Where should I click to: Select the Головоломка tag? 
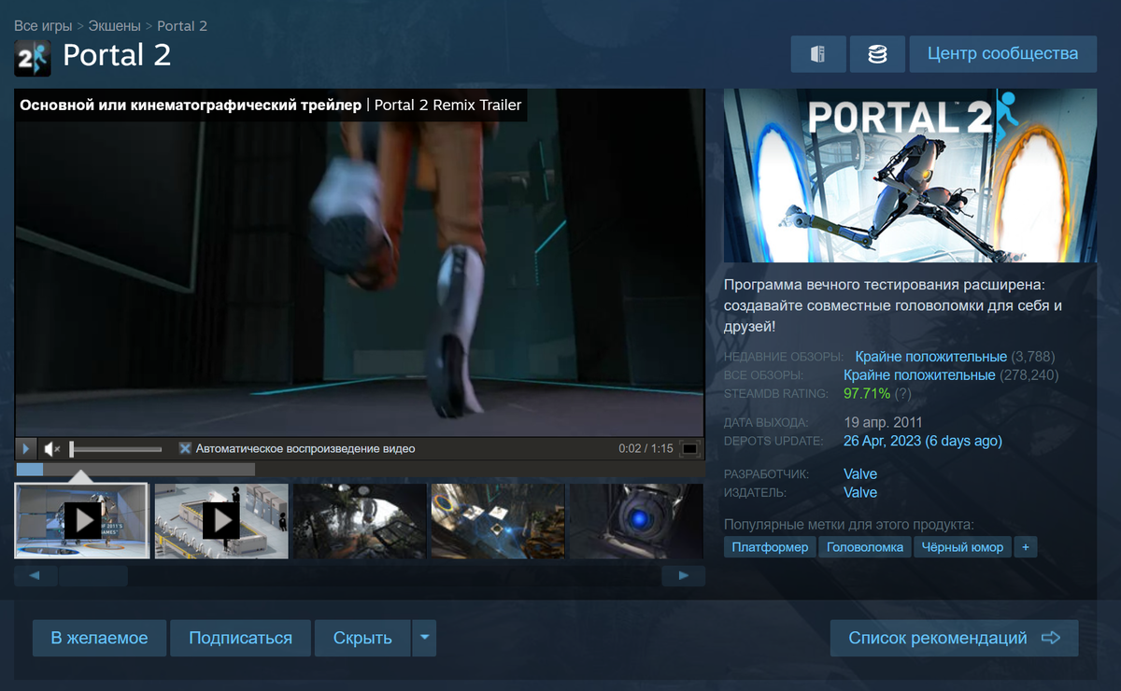click(x=866, y=547)
